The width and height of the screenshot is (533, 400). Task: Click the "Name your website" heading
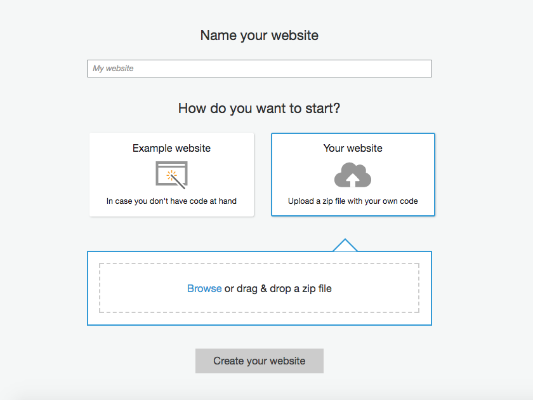tap(260, 36)
